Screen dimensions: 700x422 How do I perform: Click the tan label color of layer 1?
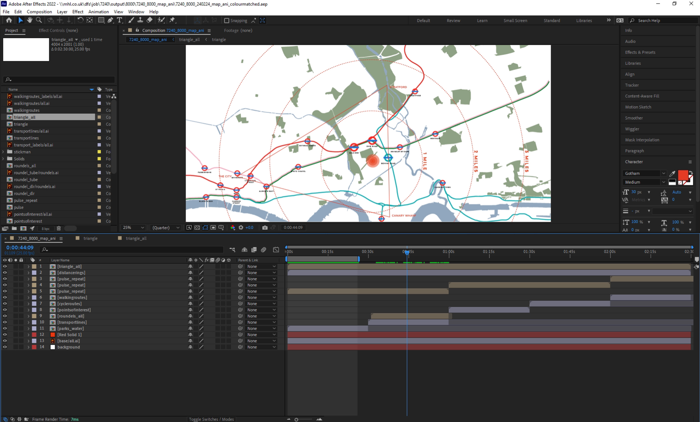(x=34, y=266)
